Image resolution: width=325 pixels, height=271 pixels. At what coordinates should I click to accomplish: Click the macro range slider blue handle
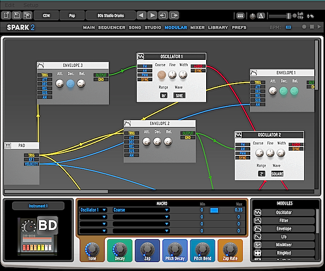(x=214, y=210)
